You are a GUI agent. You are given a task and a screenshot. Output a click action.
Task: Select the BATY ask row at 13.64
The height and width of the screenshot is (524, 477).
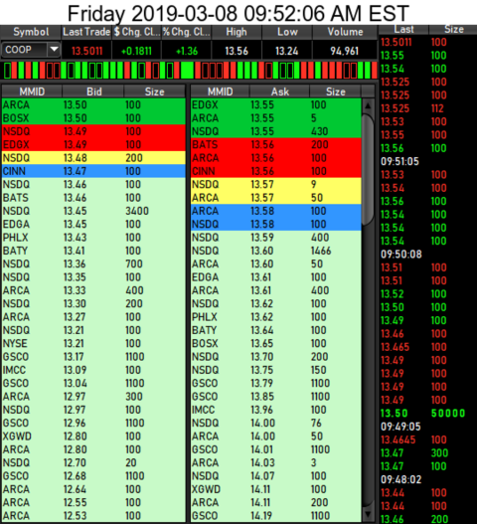(276, 330)
